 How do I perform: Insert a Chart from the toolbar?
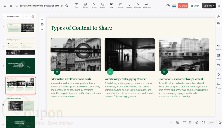pos(94,6)
